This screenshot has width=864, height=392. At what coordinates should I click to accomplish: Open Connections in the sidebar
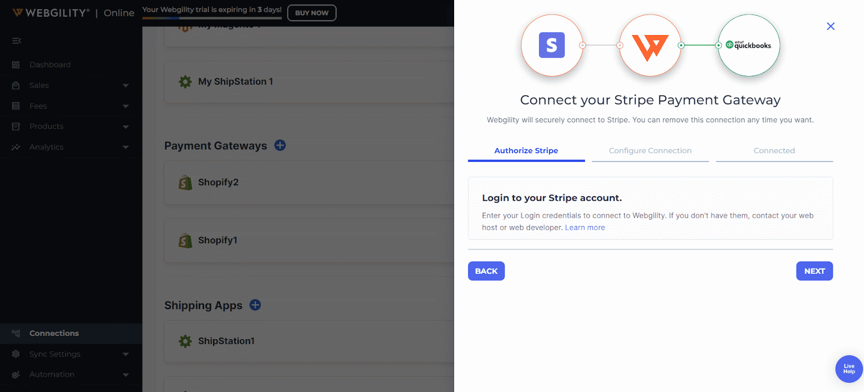(x=54, y=333)
